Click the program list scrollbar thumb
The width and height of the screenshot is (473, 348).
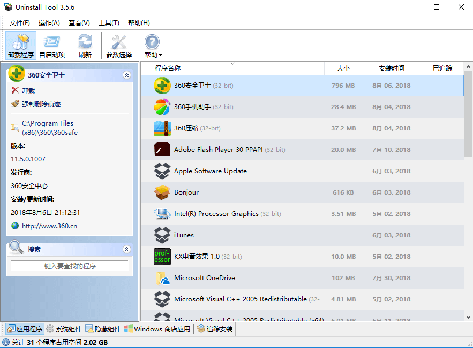tap(469, 114)
